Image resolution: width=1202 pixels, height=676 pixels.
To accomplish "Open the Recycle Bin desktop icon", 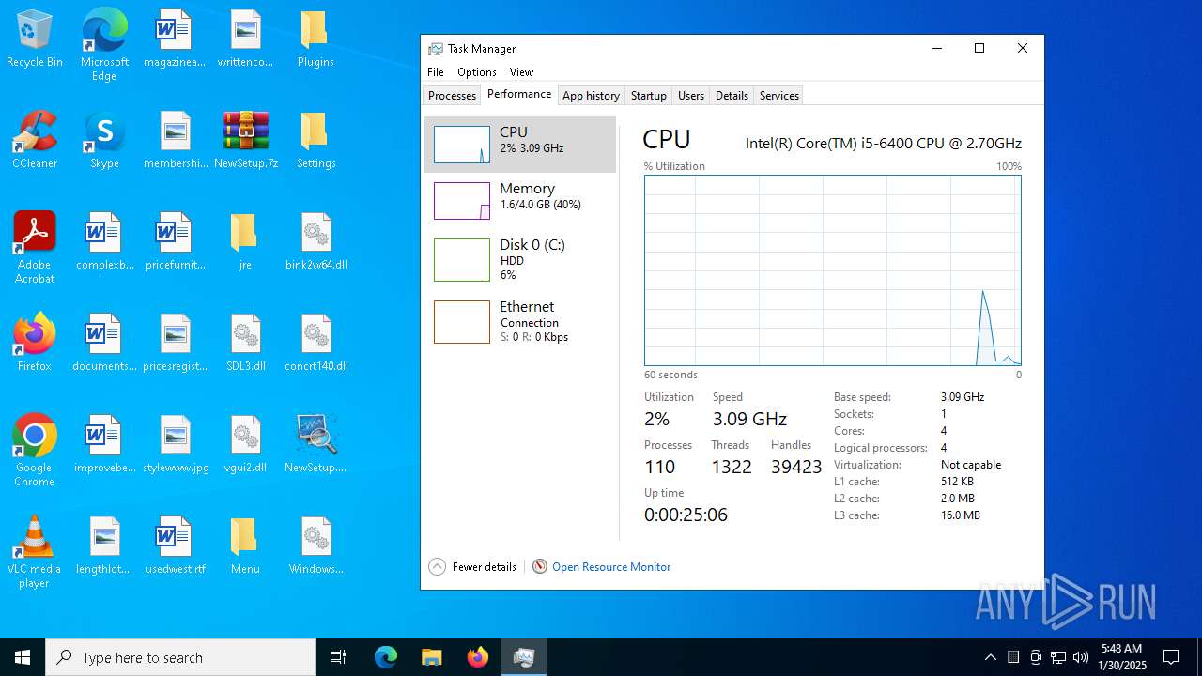I will (35, 39).
